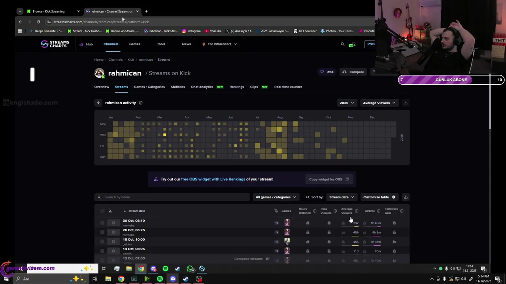Click the Compare button
506x284 pixels.
[x=353, y=72]
